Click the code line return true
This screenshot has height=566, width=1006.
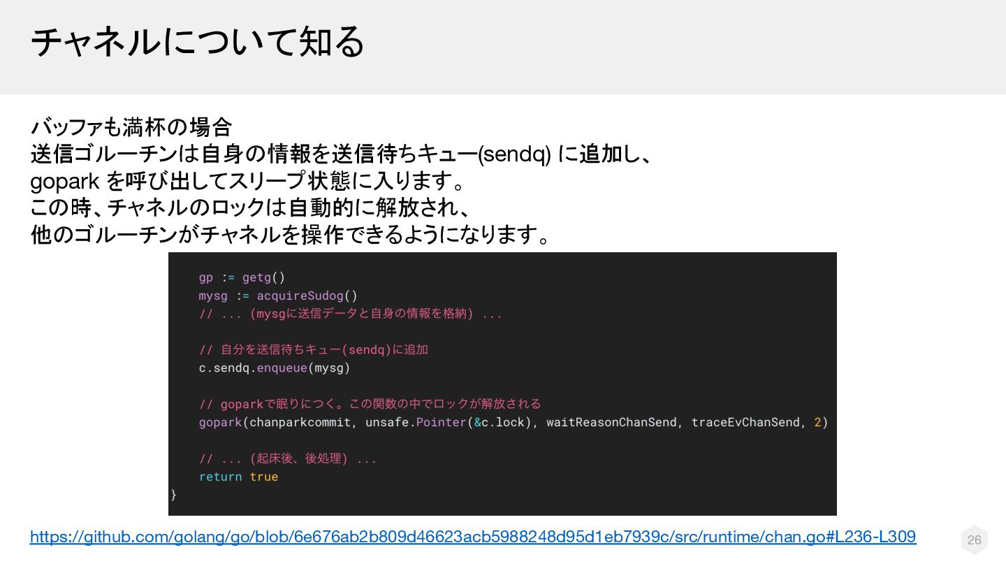[238, 477]
